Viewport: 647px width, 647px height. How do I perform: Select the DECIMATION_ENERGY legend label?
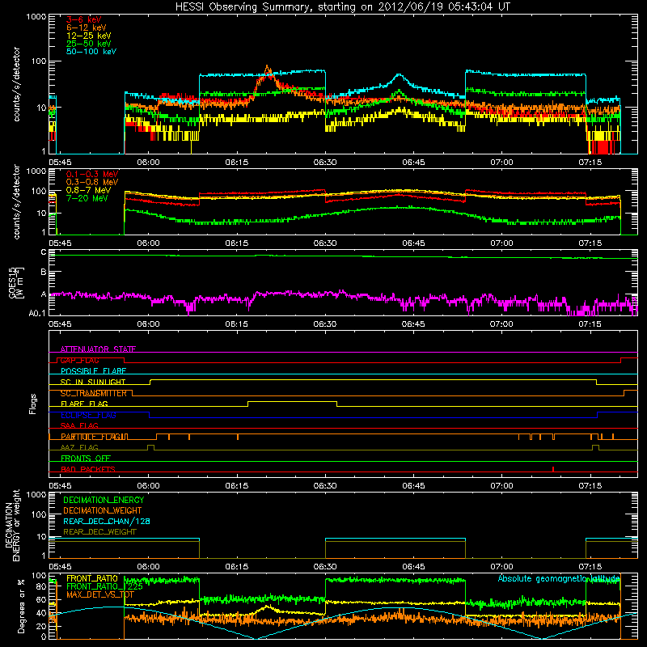104,500
